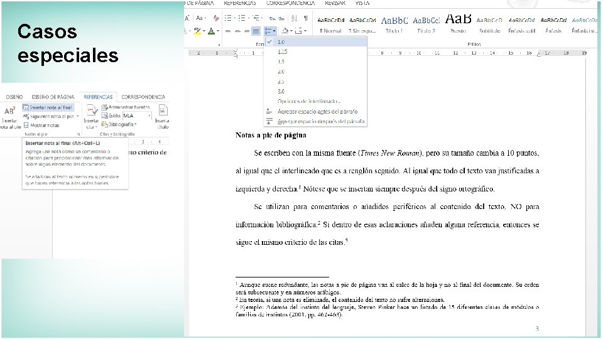Click the font color A icon
Screen dimensions: 603x339
point(211,31)
